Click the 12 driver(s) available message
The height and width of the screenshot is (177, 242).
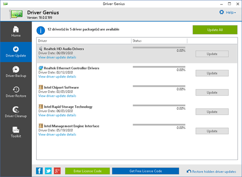tap(83, 30)
